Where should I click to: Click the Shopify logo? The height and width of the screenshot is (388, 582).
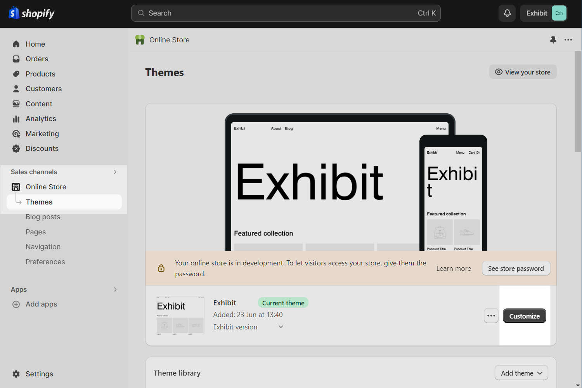(31, 13)
